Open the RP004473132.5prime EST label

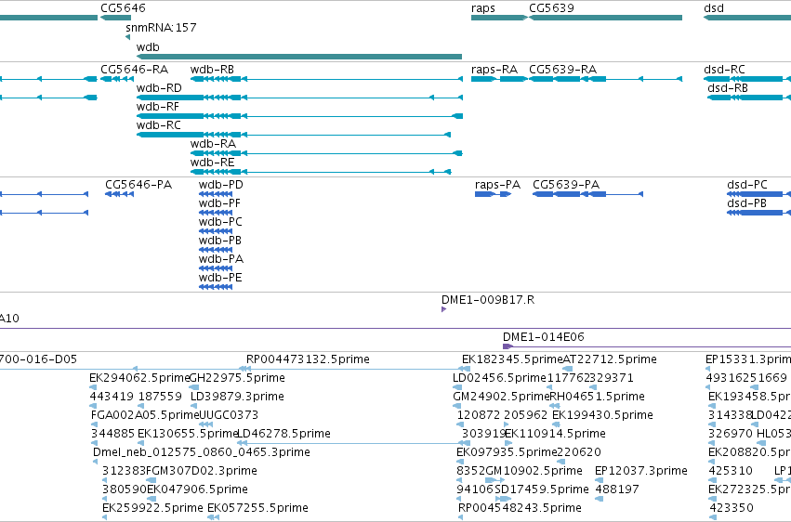tap(308, 359)
